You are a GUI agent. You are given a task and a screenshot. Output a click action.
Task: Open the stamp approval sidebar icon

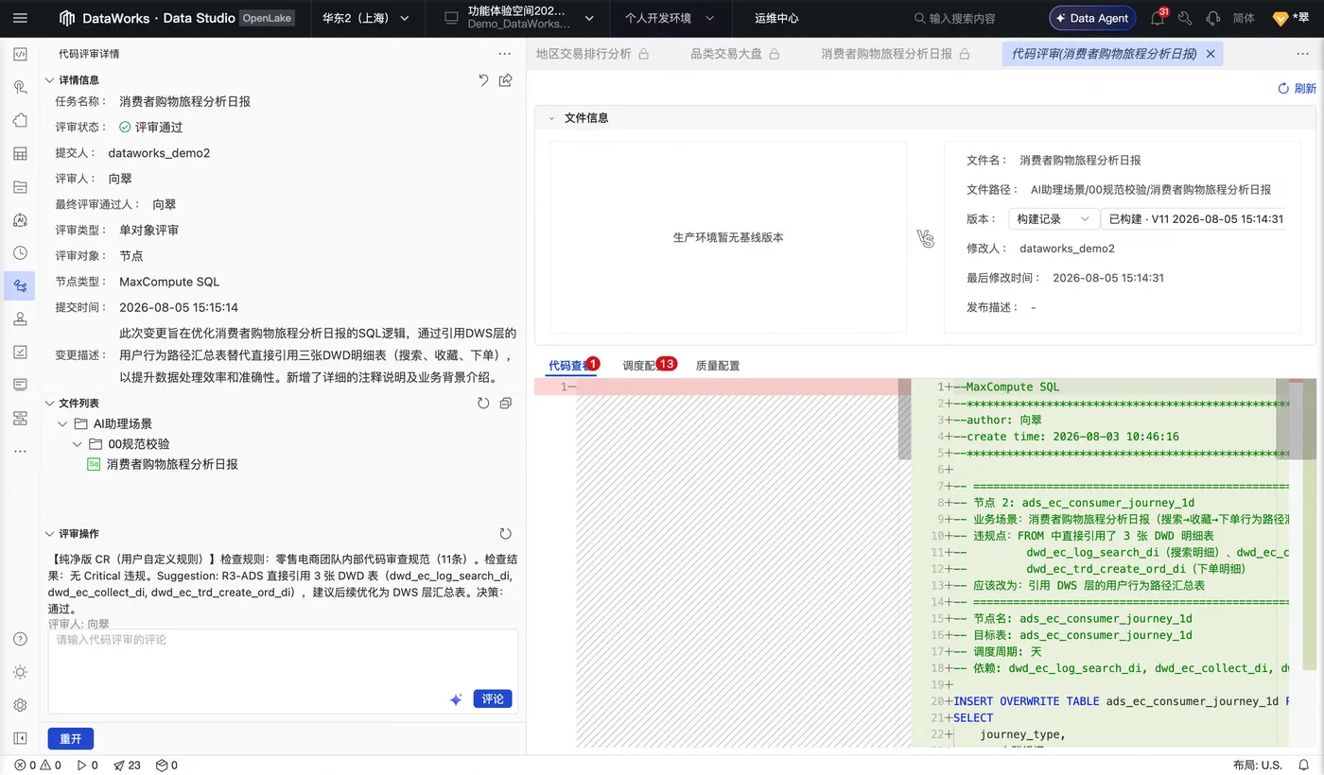tap(20, 319)
